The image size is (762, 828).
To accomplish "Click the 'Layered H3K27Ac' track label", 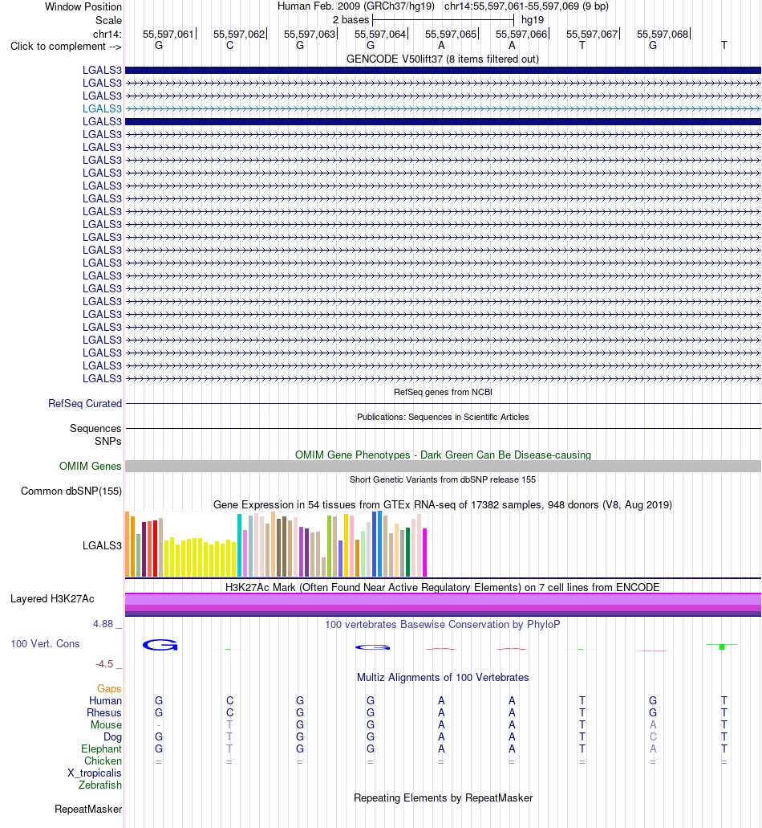I will [52, 599].
